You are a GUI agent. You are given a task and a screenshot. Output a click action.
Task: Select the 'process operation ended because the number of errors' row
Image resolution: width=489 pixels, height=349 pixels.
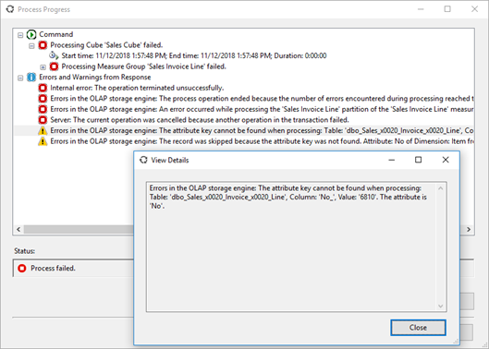[262, 99]
